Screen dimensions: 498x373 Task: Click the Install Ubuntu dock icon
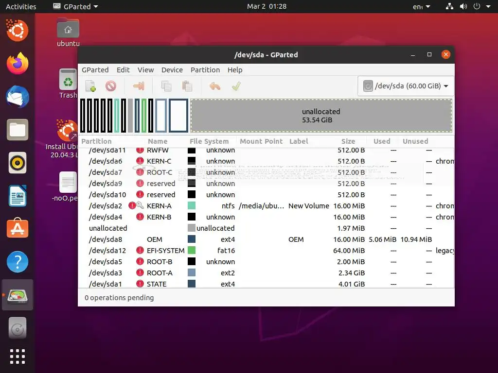click(x=18, y=31)
